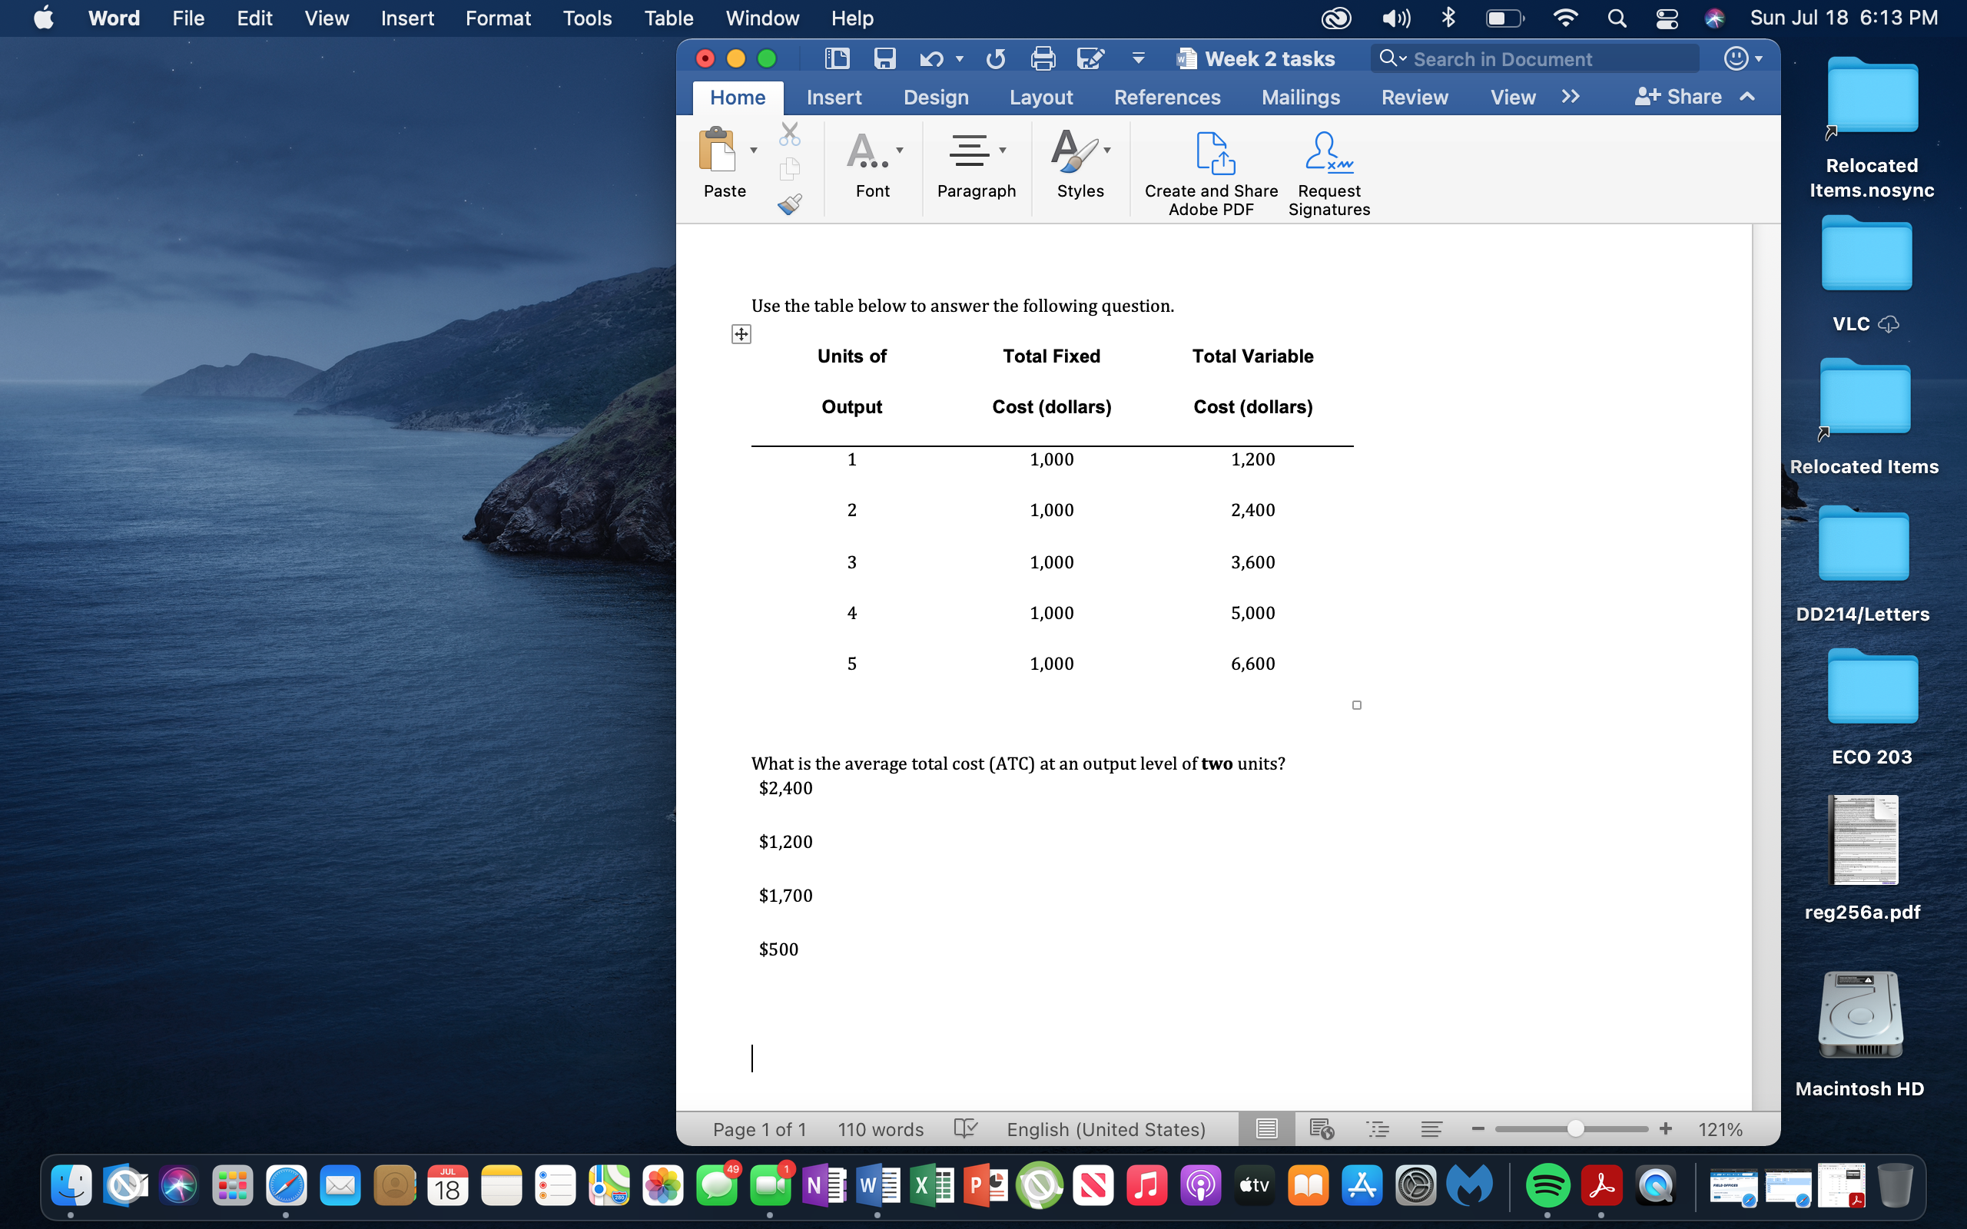This screenshot has width=1967, height=1229.
Task: Click Request Signatures
Action: pos(1328,172)
